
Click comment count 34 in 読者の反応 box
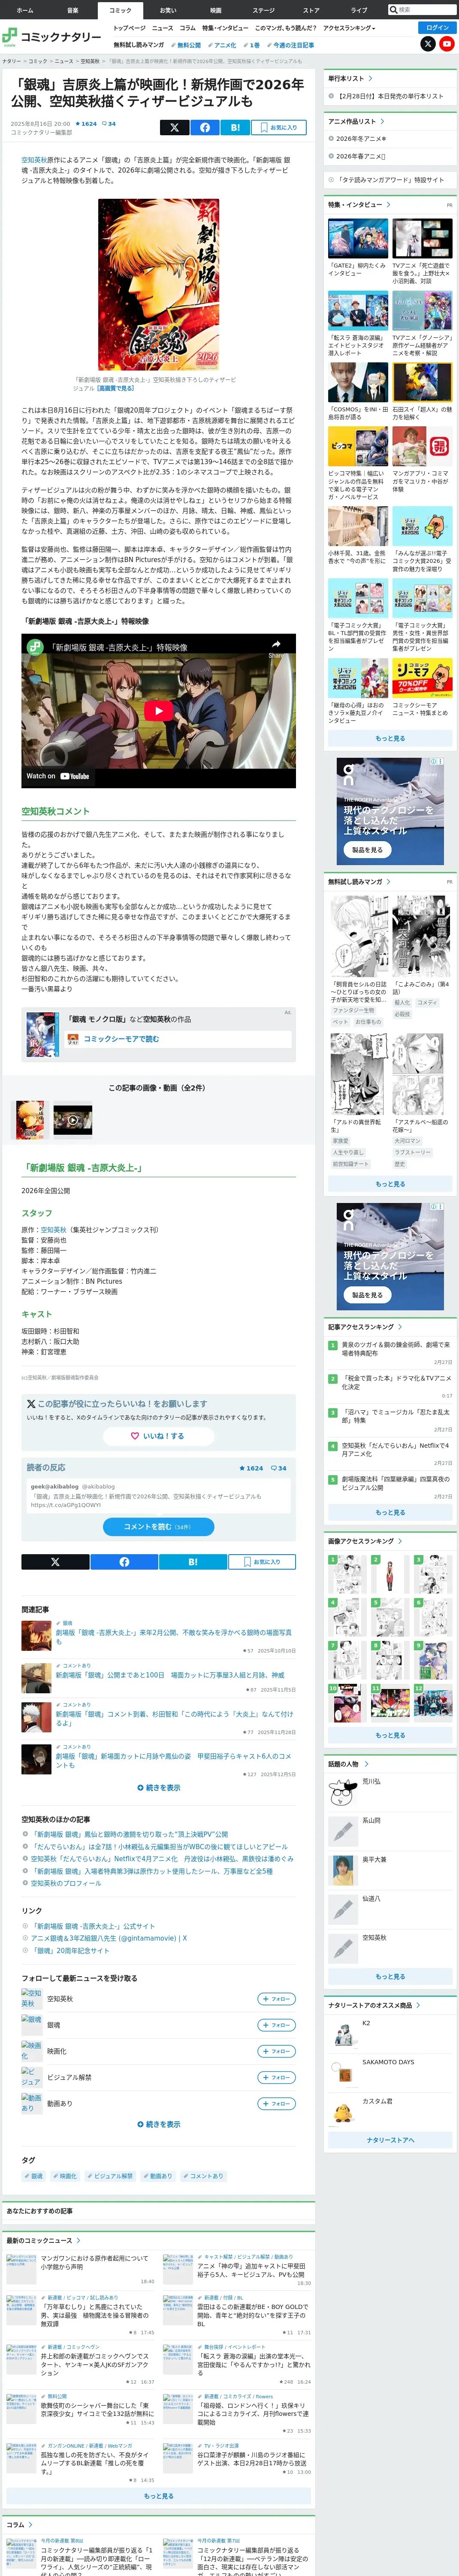coord(279,1468)
